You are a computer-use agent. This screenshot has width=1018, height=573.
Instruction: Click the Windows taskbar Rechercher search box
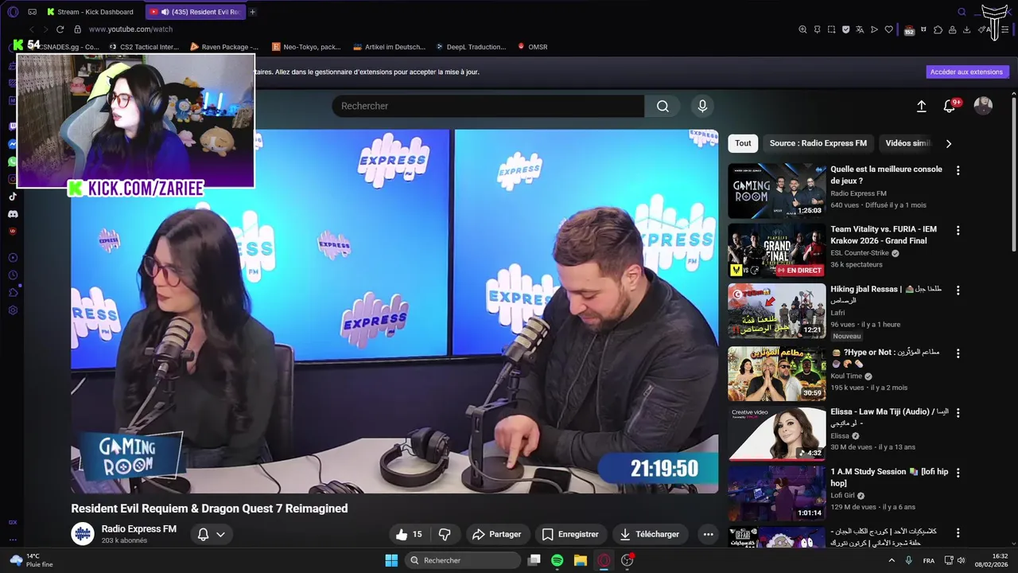tap(463, 560)
